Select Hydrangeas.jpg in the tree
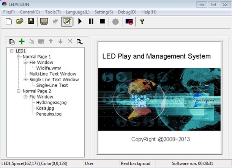 tap(51, 103)
